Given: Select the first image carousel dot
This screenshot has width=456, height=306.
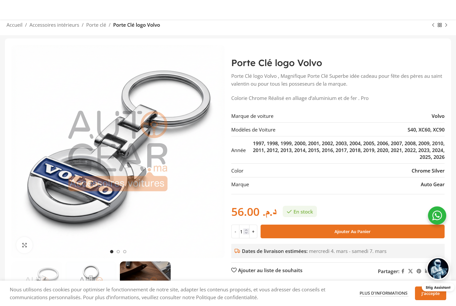Looking at the screenshot, I should [112, 252].
